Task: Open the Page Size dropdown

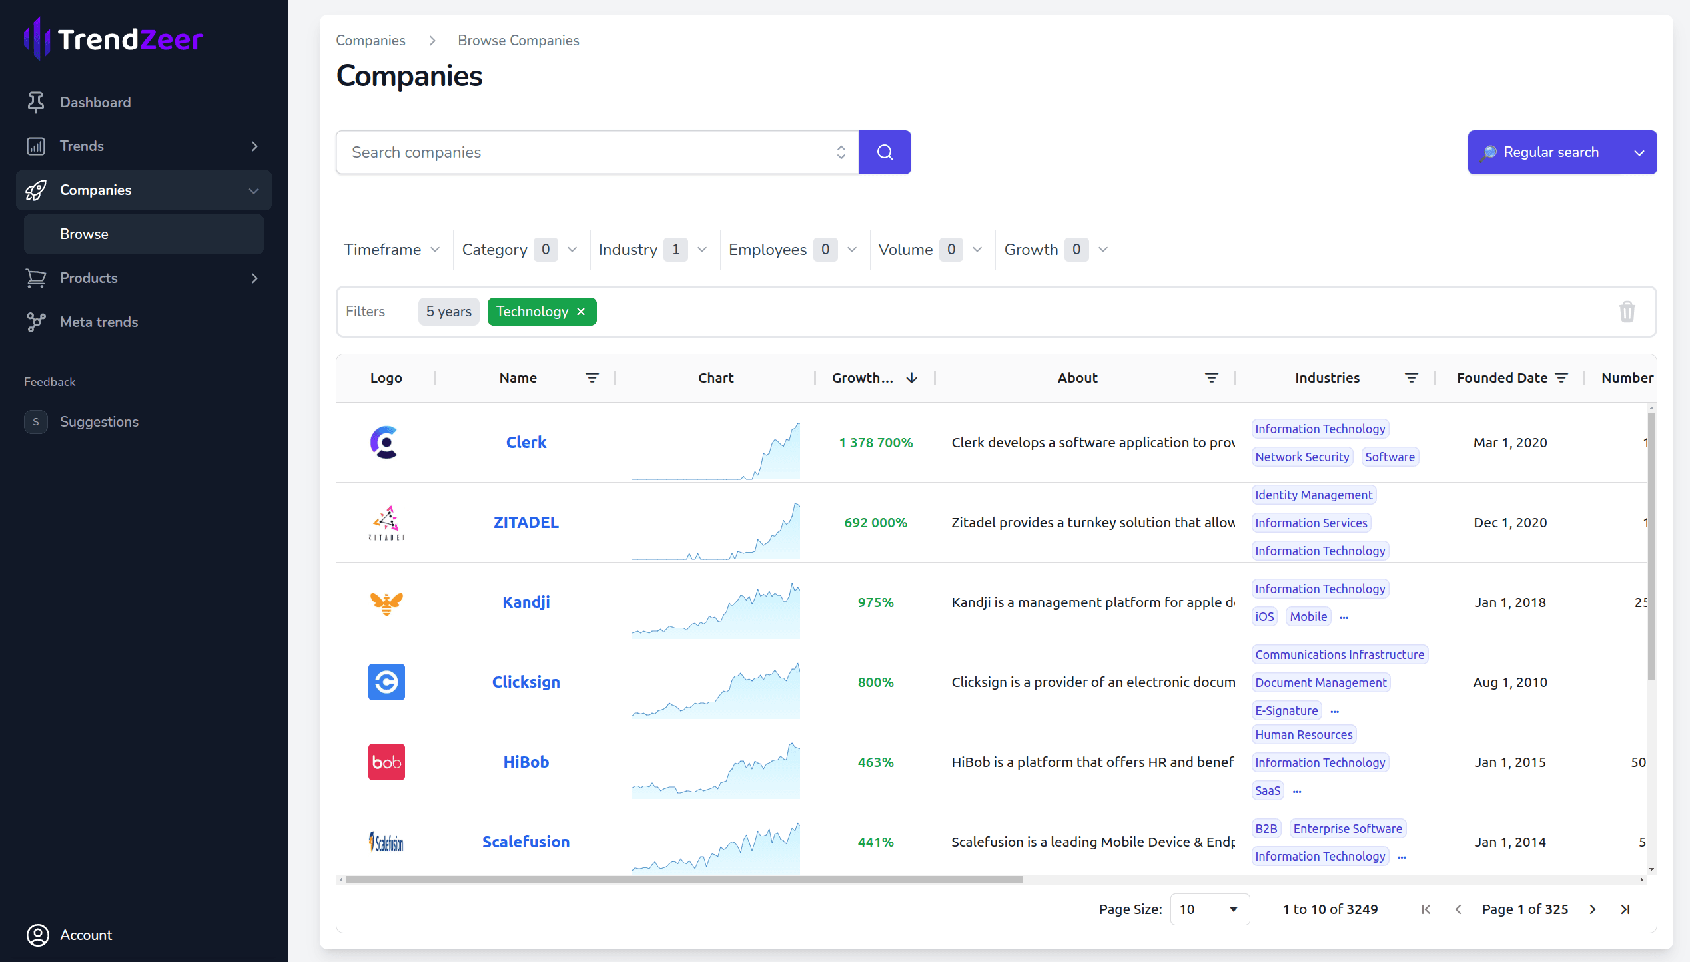Action: point(1209,909)
